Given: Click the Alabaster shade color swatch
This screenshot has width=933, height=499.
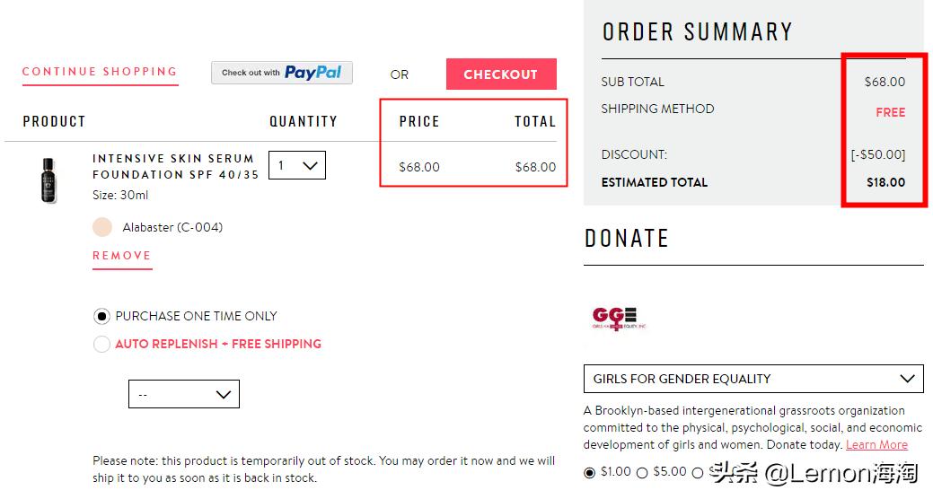Looking at the screenshot, I should (x=102, y=227).
